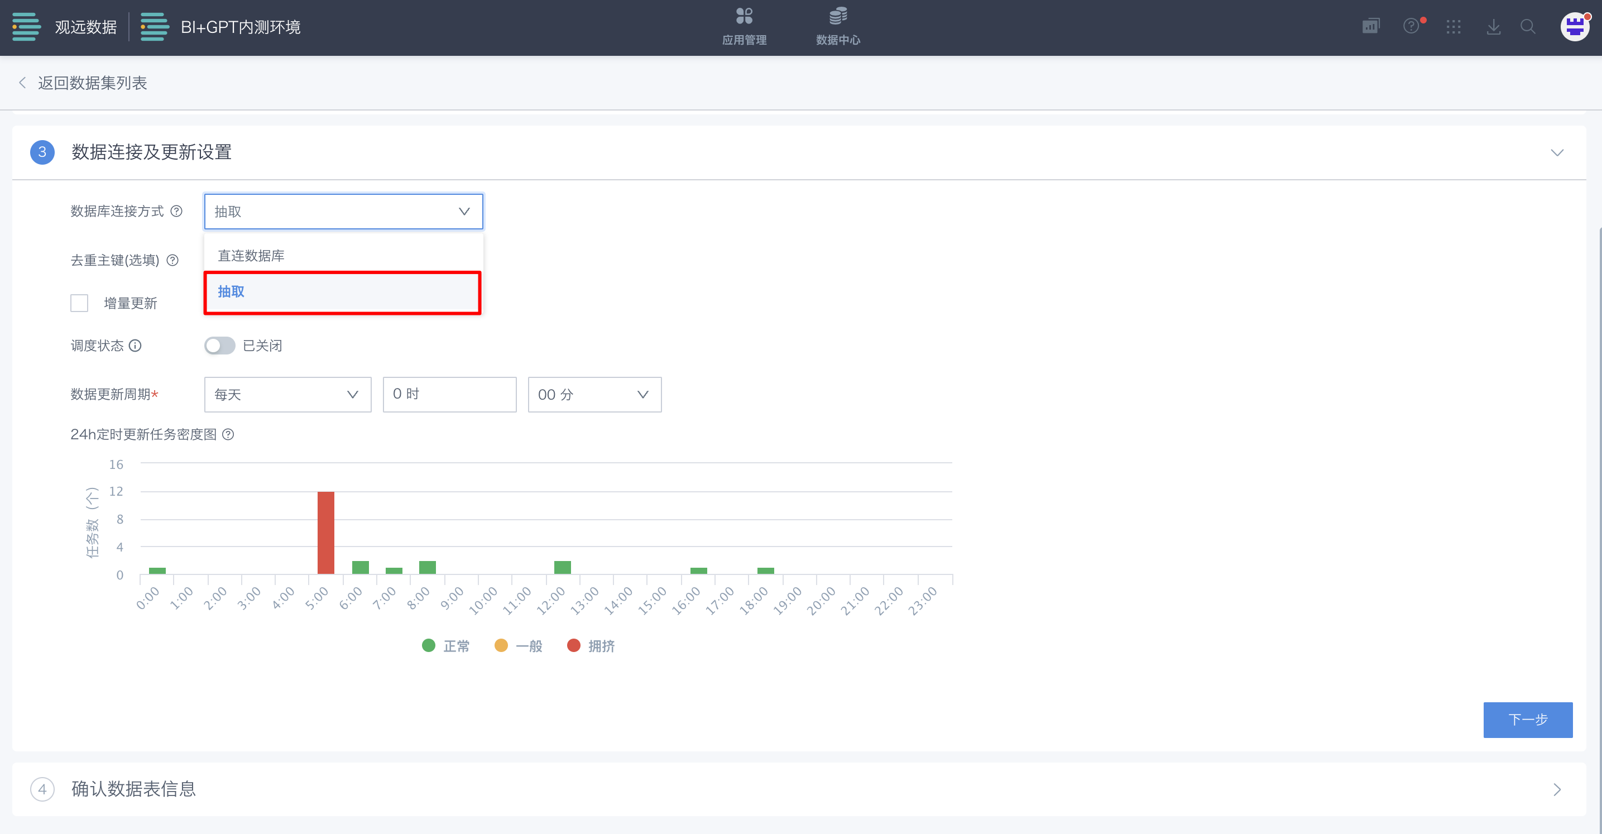
Task: Collapse the 数据连接及更新设置 section chevron
Action: pyautogui.click(x=1557, y=152)
